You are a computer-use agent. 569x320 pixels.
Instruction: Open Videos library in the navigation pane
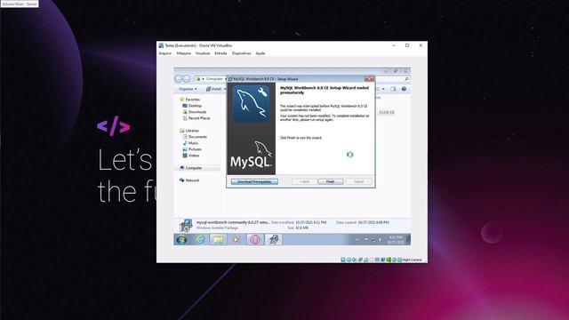pyautogui.click(x=191, y=156)
